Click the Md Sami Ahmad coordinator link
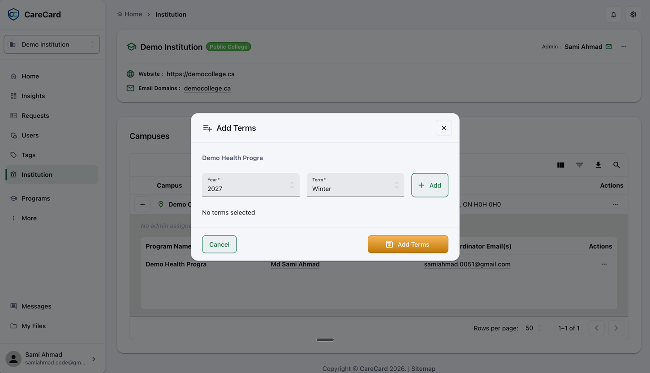The height and width of the screenshot is (373, 650). pyautogui.click(x=295, y=264)
